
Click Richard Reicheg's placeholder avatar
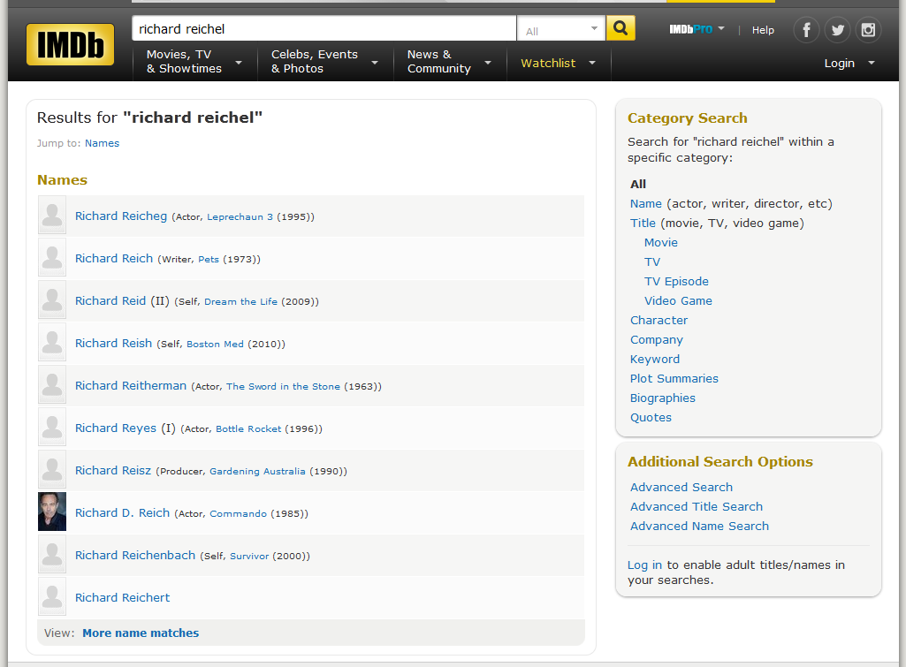(52, 216)
